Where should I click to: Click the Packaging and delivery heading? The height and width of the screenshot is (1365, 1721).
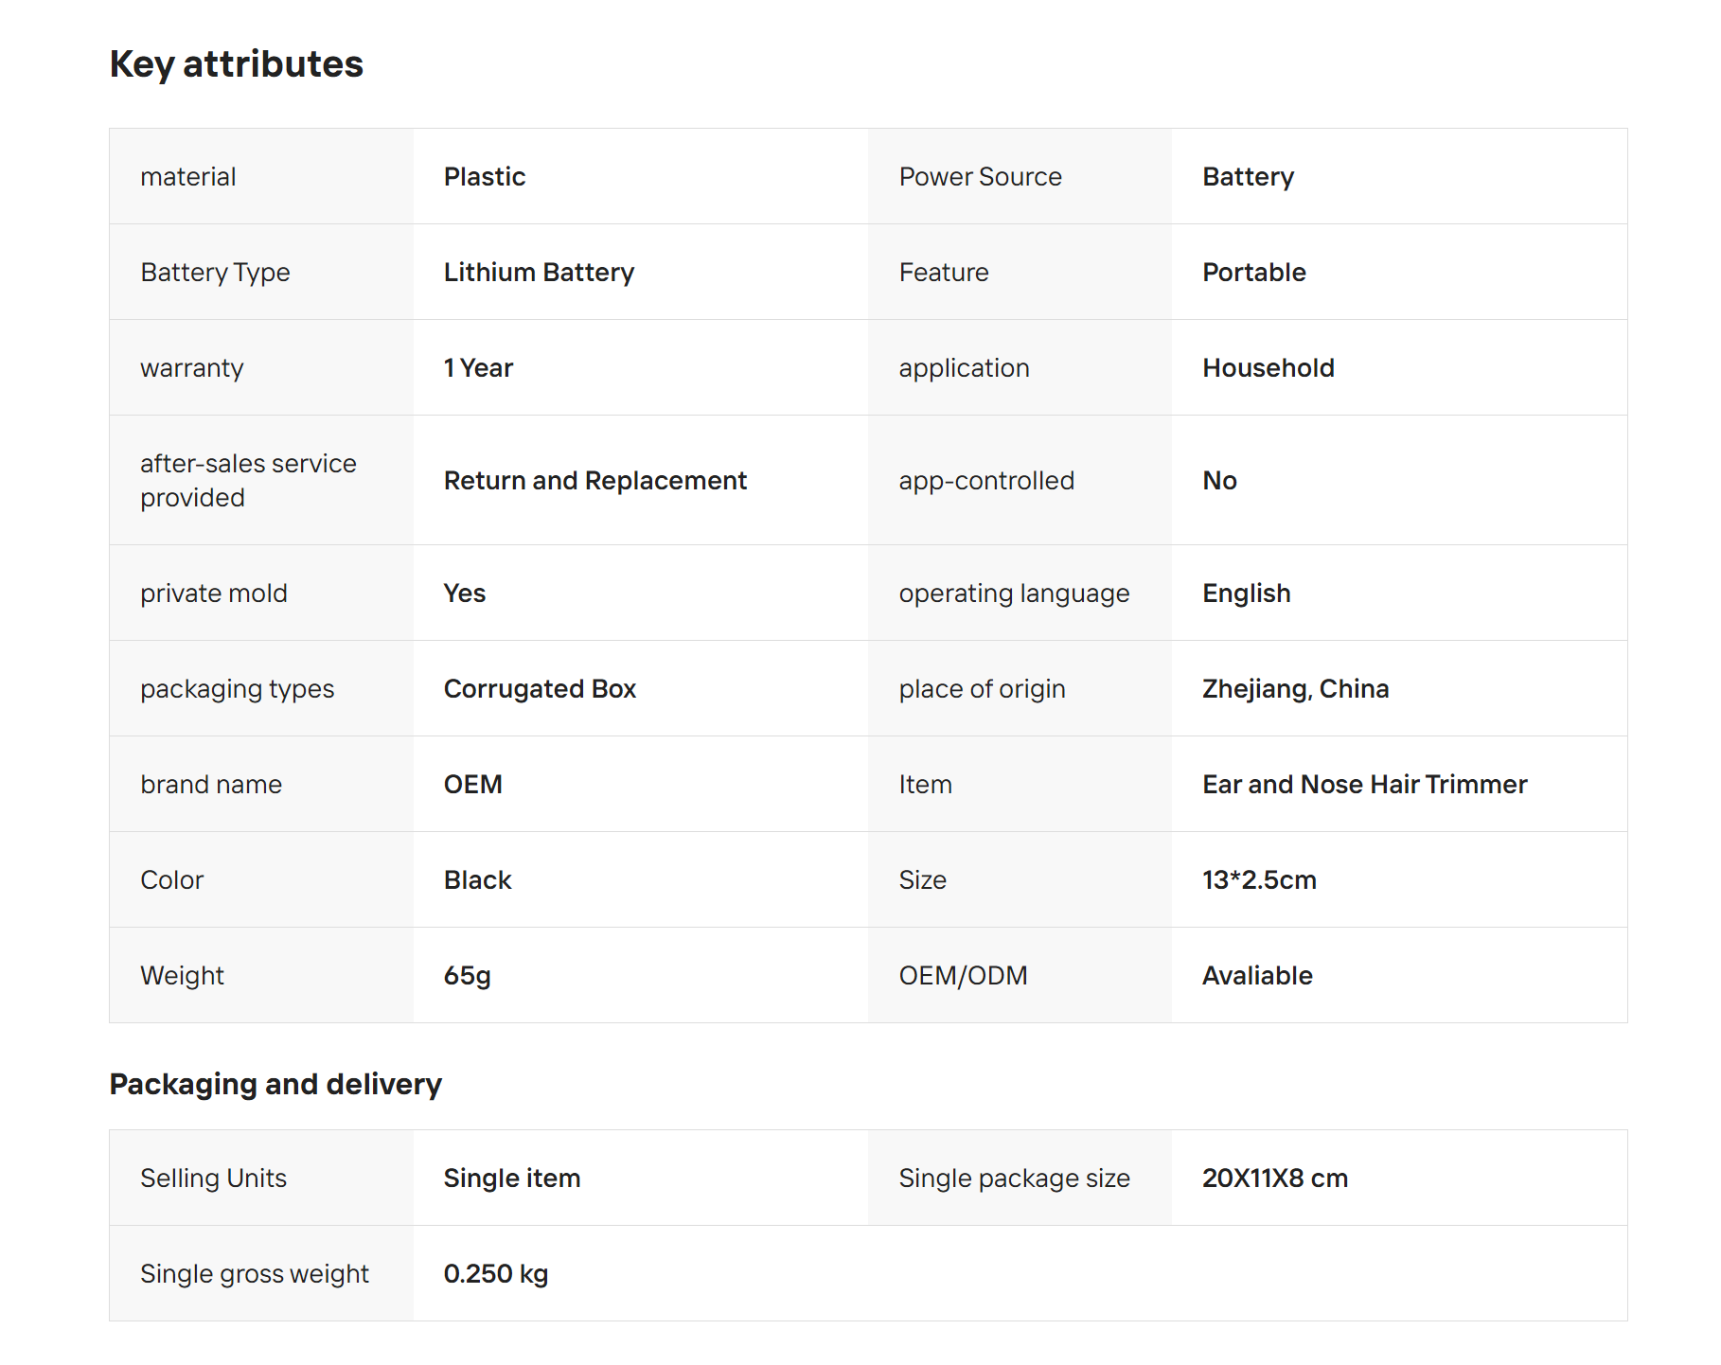point(275,1084)
